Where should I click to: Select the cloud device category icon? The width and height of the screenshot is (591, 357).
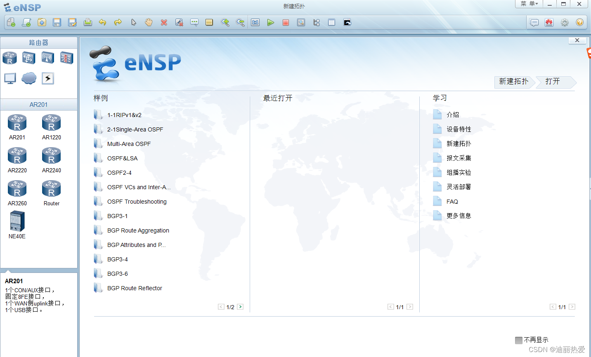29,78
